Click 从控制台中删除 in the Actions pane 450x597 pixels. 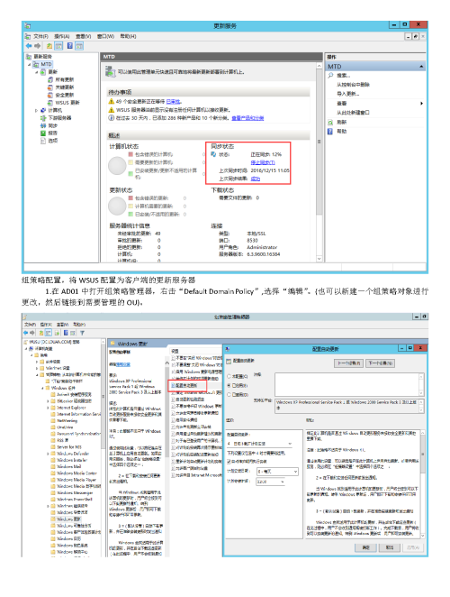(353, 85)
